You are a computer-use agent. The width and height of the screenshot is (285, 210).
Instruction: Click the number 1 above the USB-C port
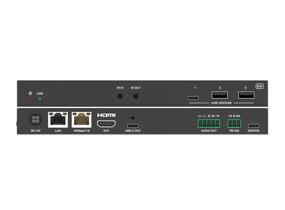195,88
